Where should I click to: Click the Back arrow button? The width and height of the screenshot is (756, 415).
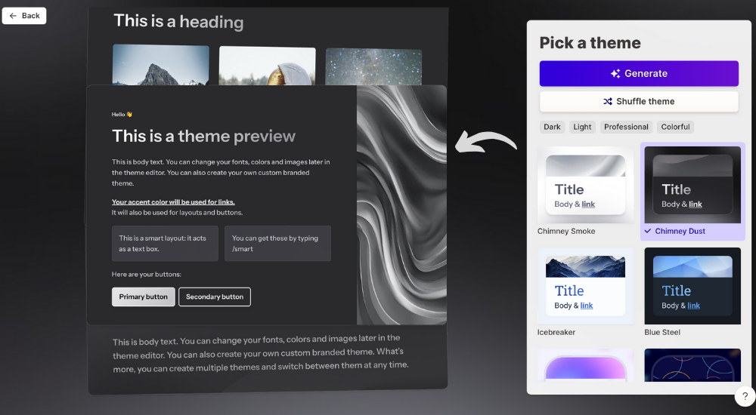click(24, 16)
